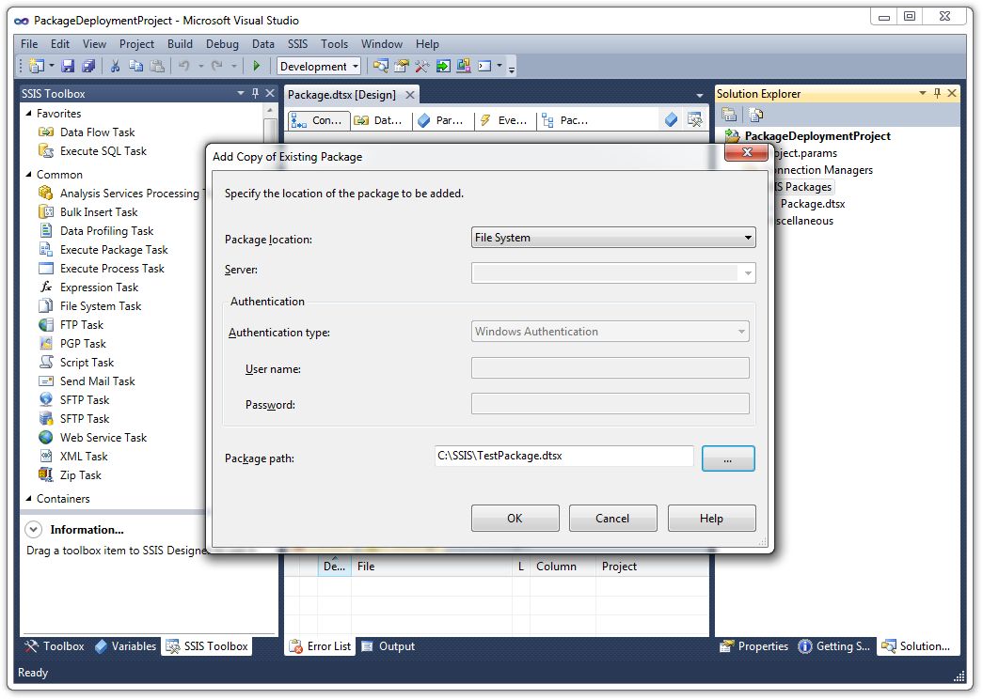Open the Debug menu
Screen dimensions: 983x699
222,44
